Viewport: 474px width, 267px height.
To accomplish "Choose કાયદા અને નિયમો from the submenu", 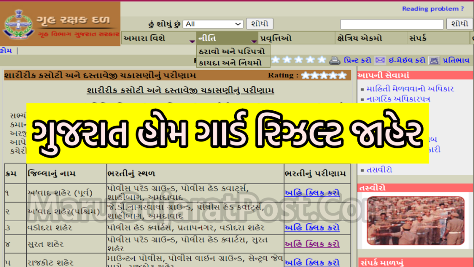I will pyautogui.click(x=230, y=63).
